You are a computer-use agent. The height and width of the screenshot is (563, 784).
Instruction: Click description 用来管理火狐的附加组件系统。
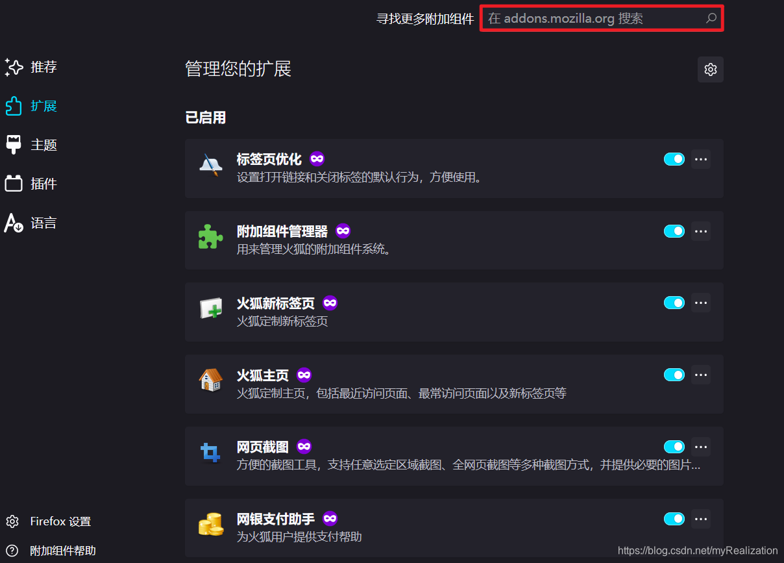(x=315, y=249)
